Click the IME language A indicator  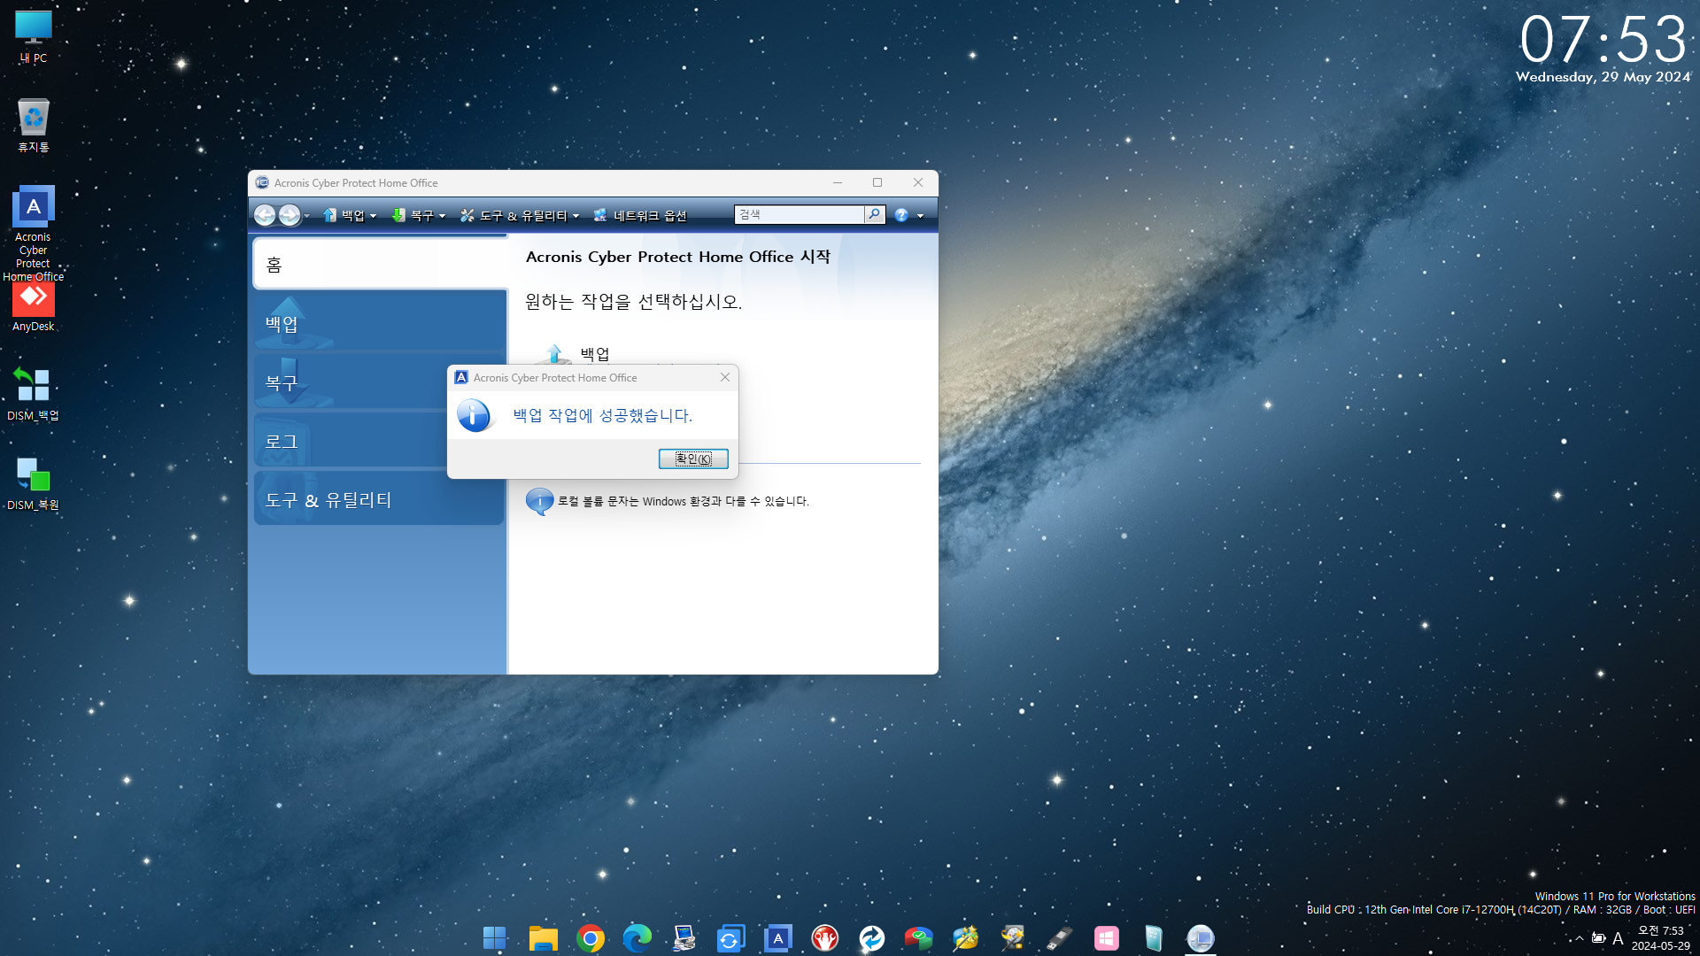tap(1619, 938)
